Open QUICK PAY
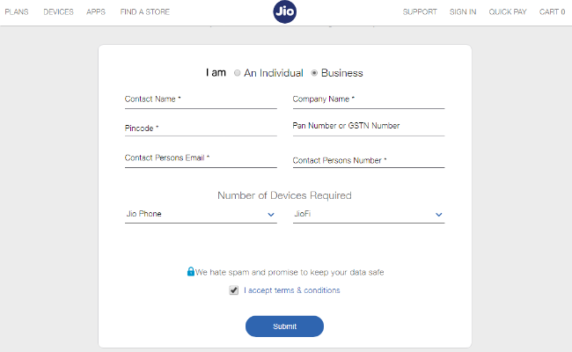The height and width of the screenshot is (352, 572). coord(508,12)
